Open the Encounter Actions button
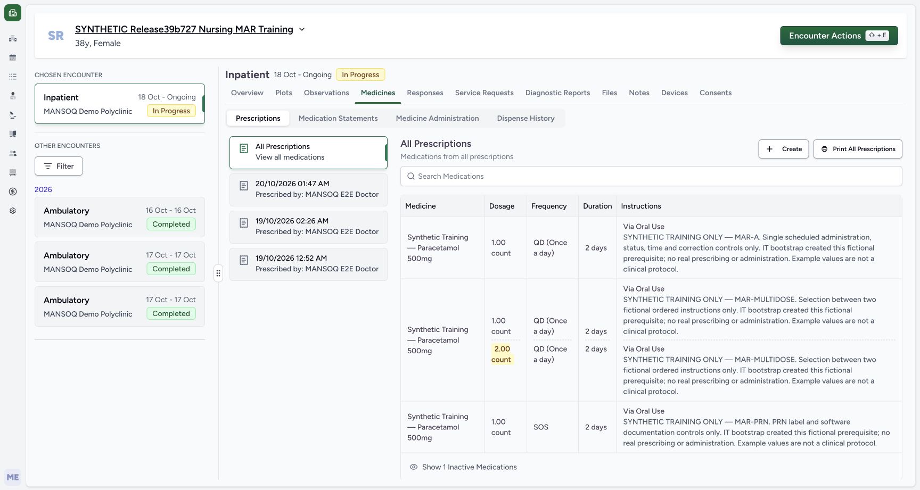 tap(839, 36)
